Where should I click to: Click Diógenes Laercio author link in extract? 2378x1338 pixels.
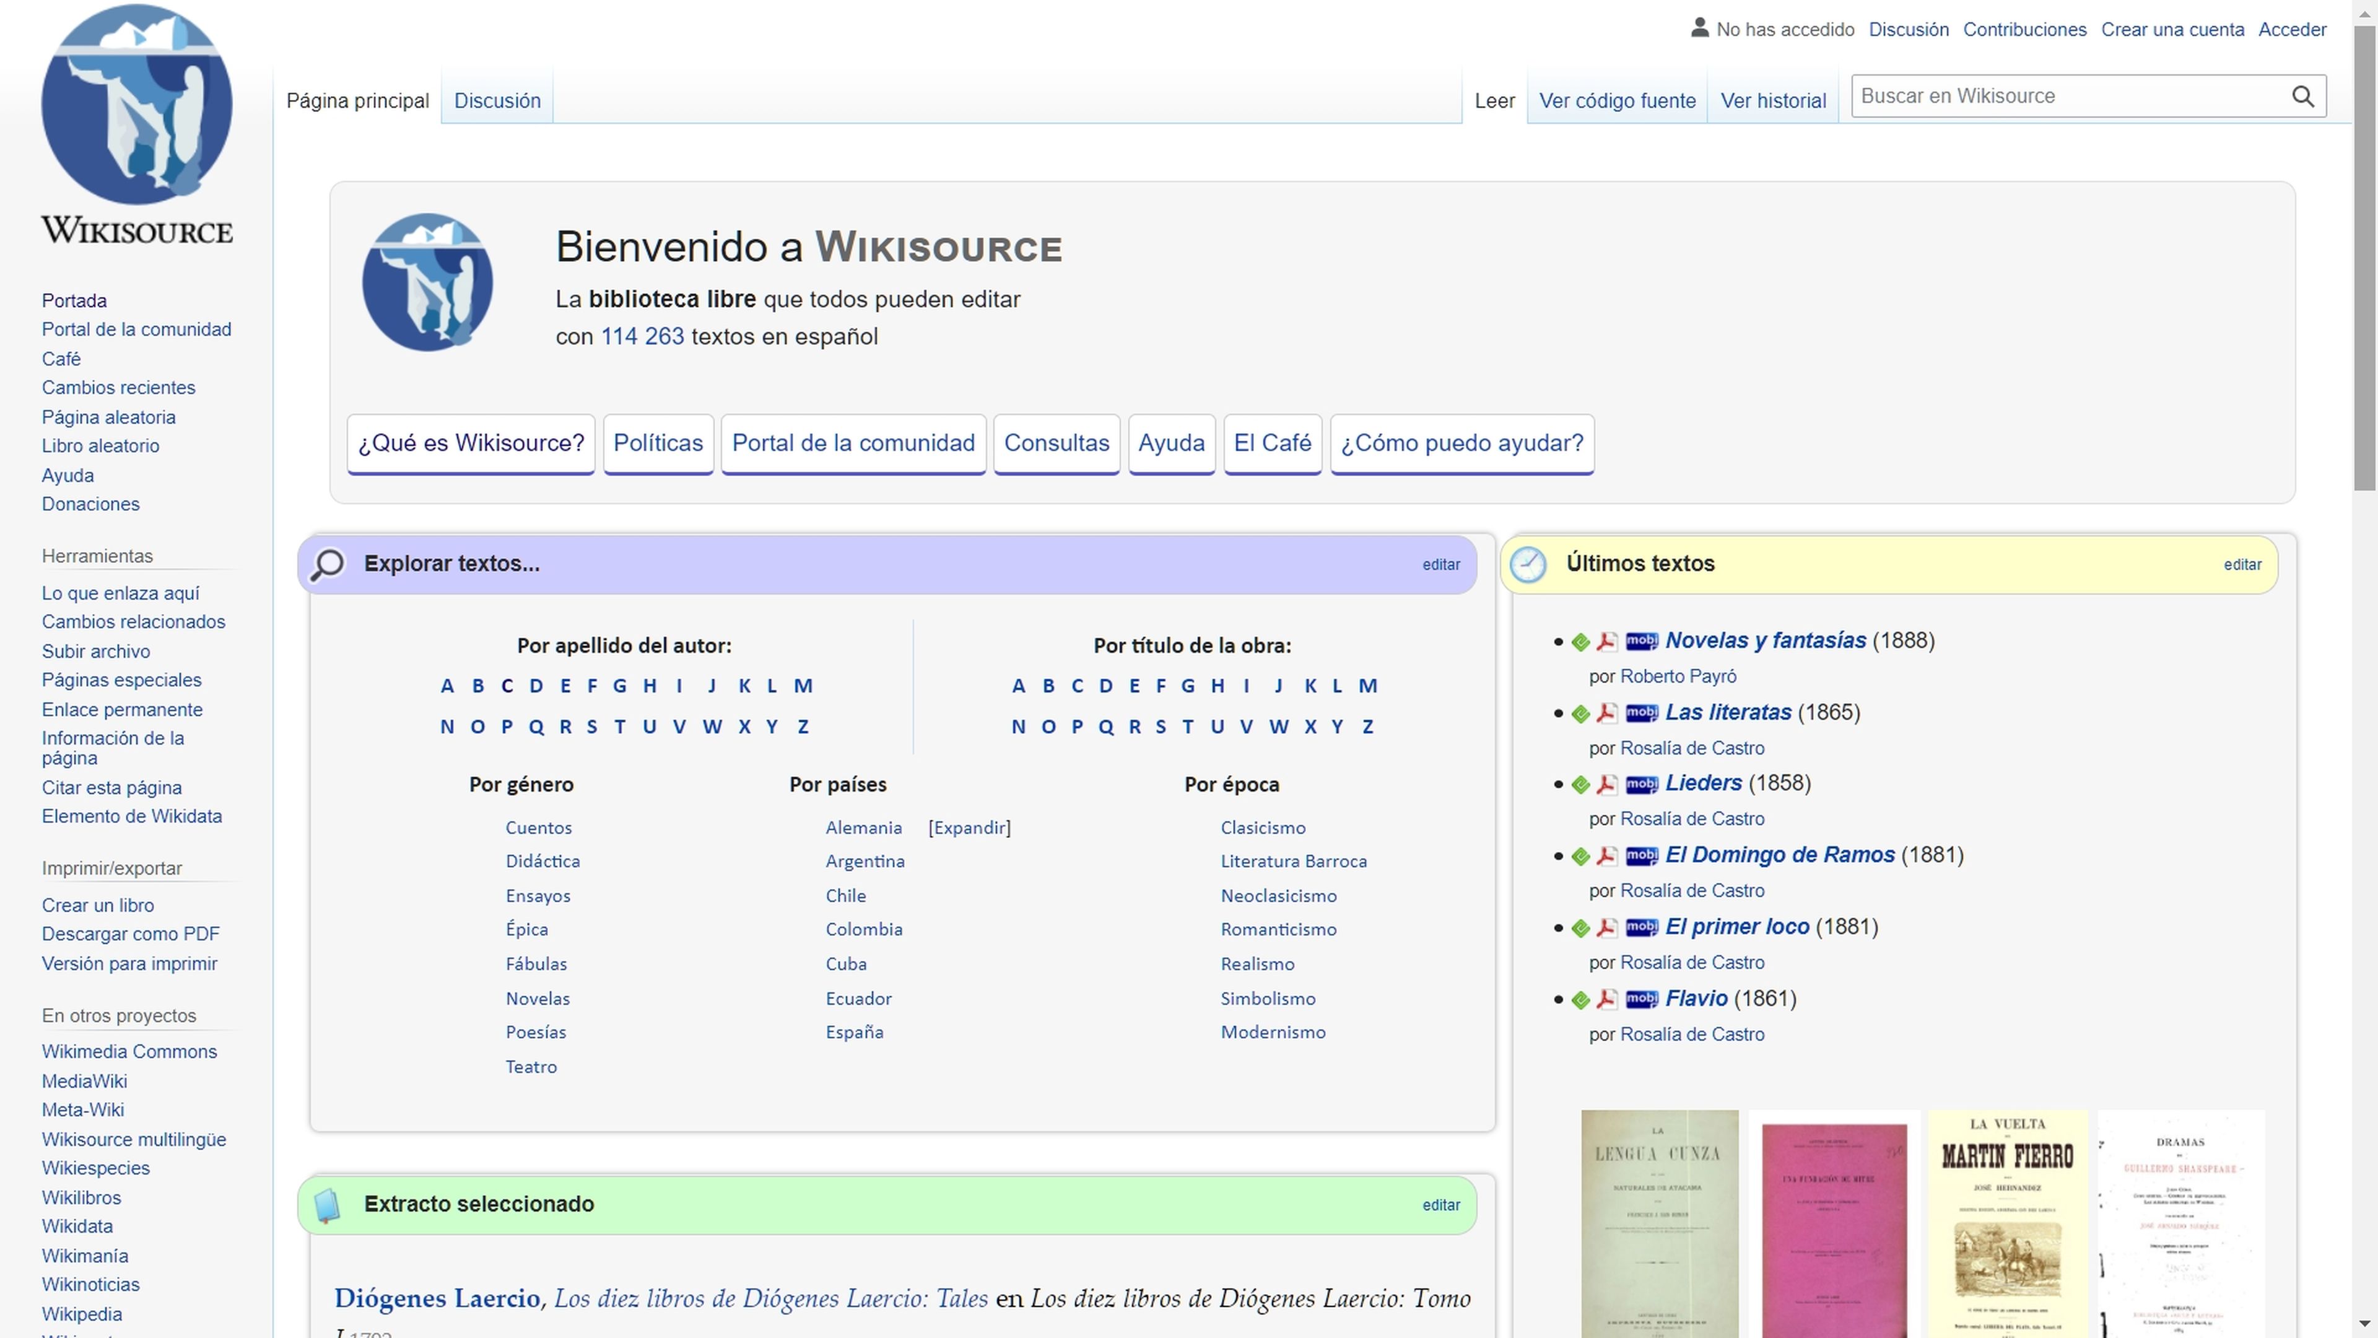point(437,1298)
